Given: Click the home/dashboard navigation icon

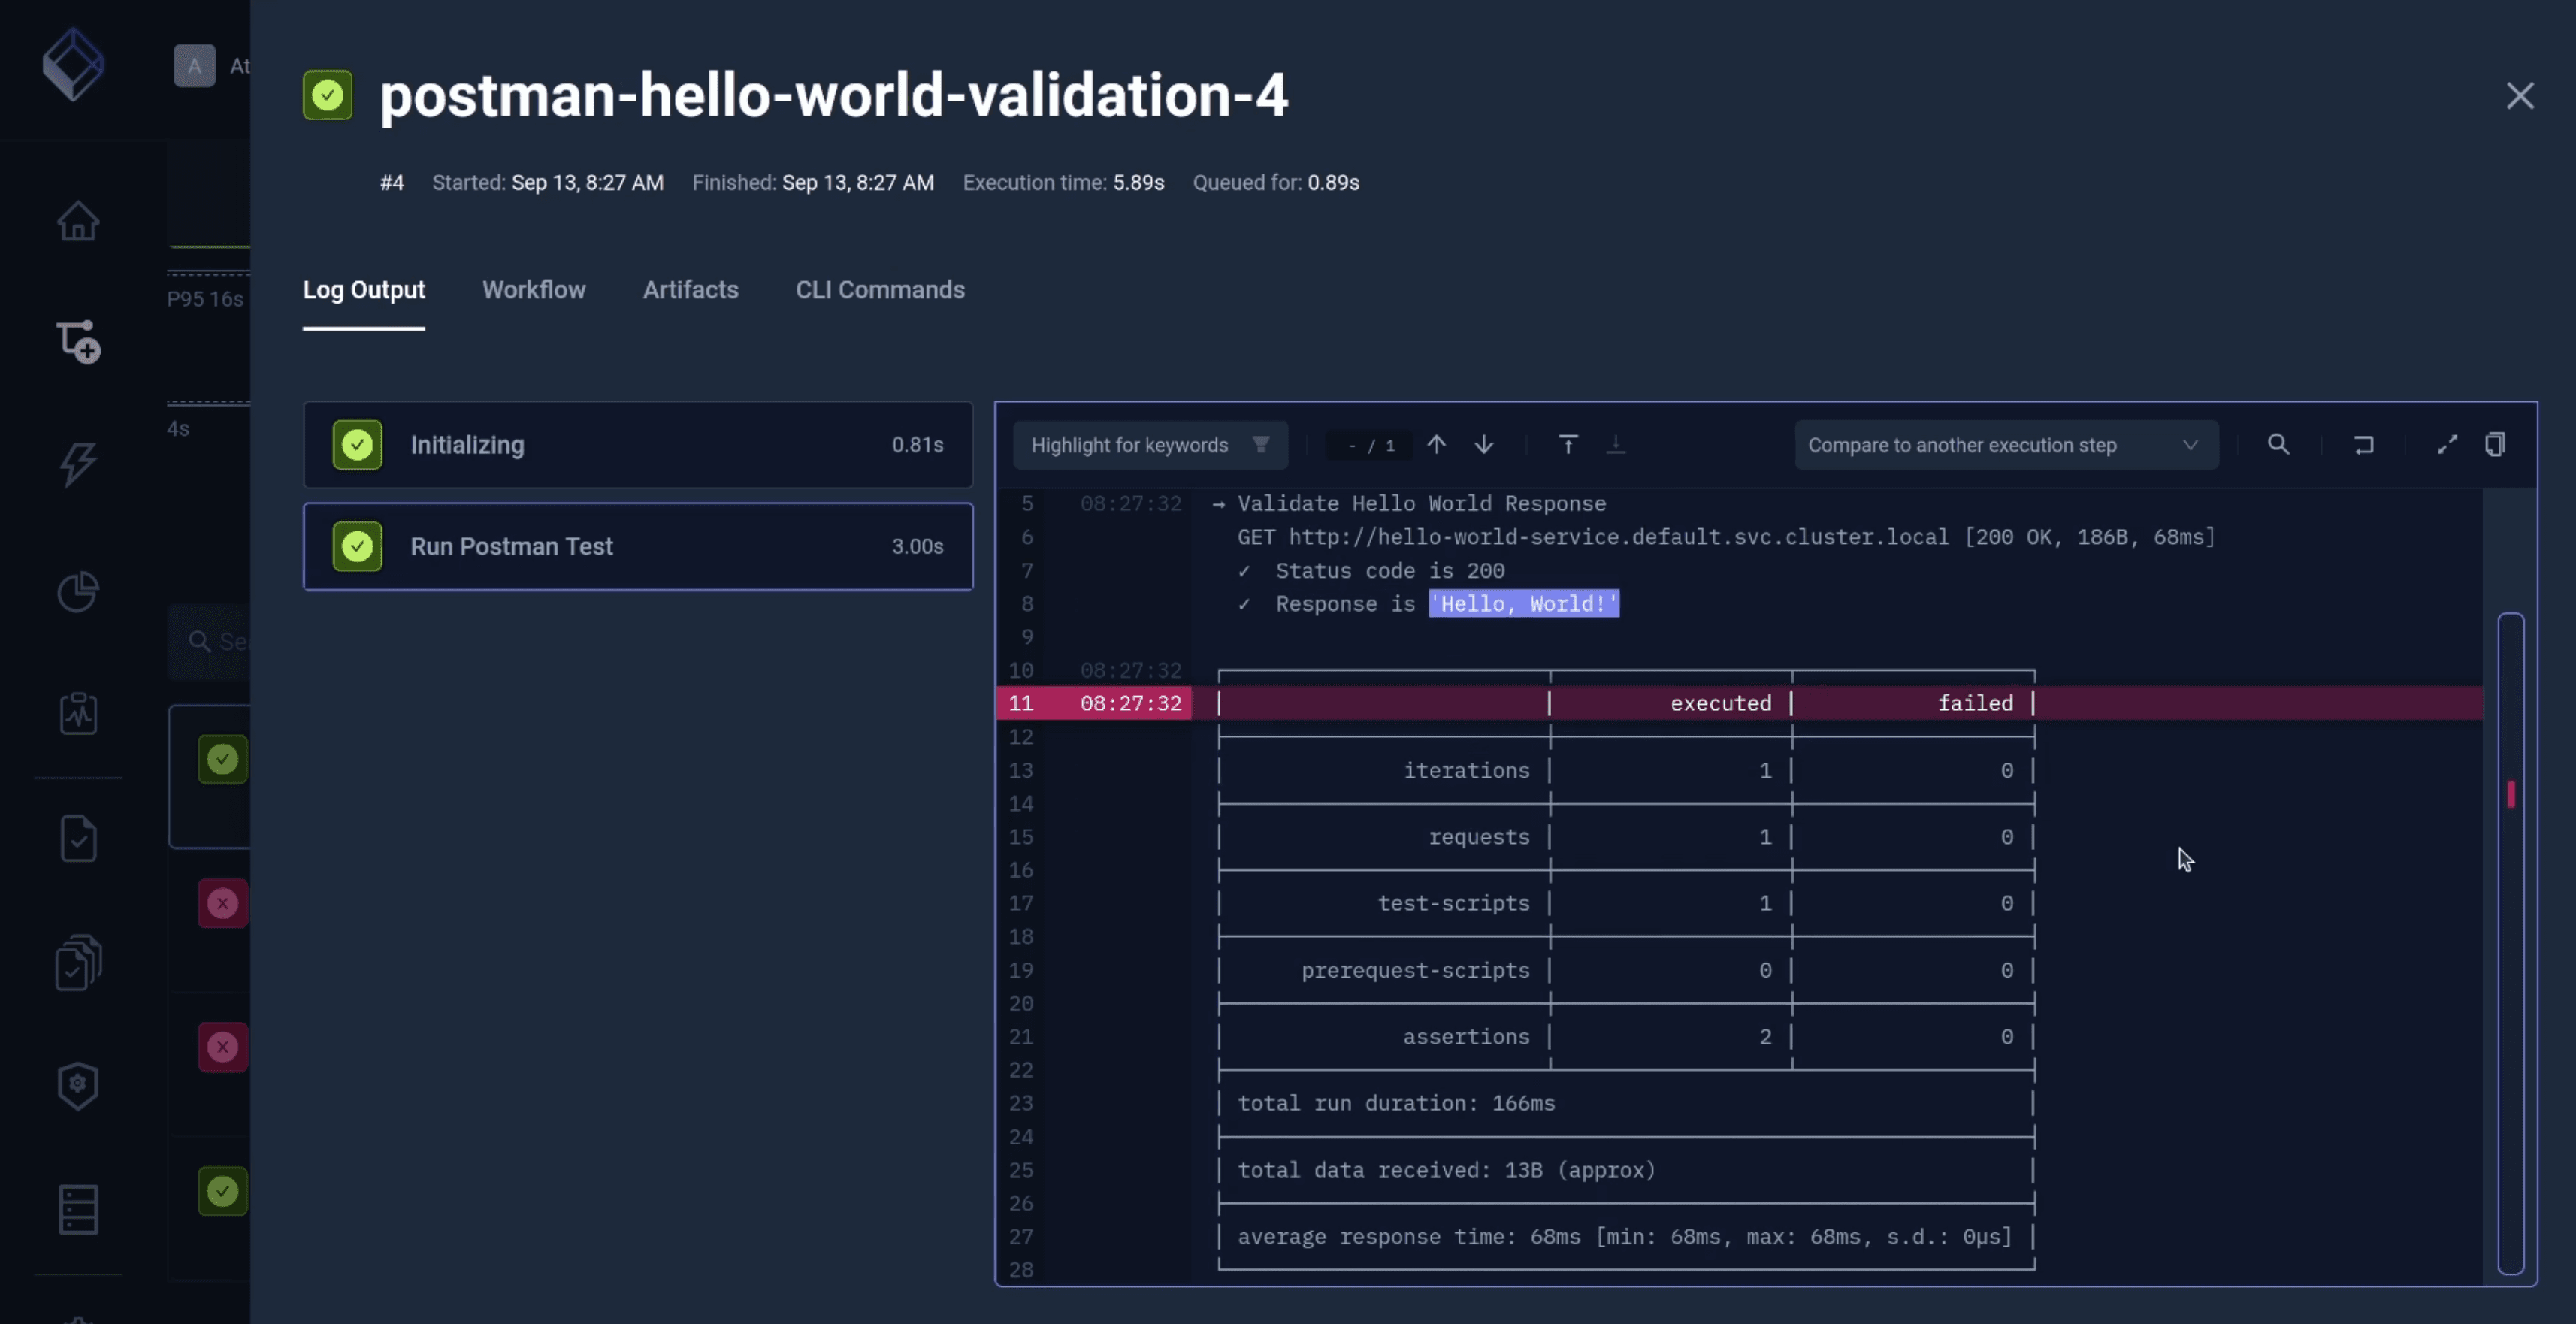Looking at the screenshot, I should pyautogui.click(x=80, y=221).
